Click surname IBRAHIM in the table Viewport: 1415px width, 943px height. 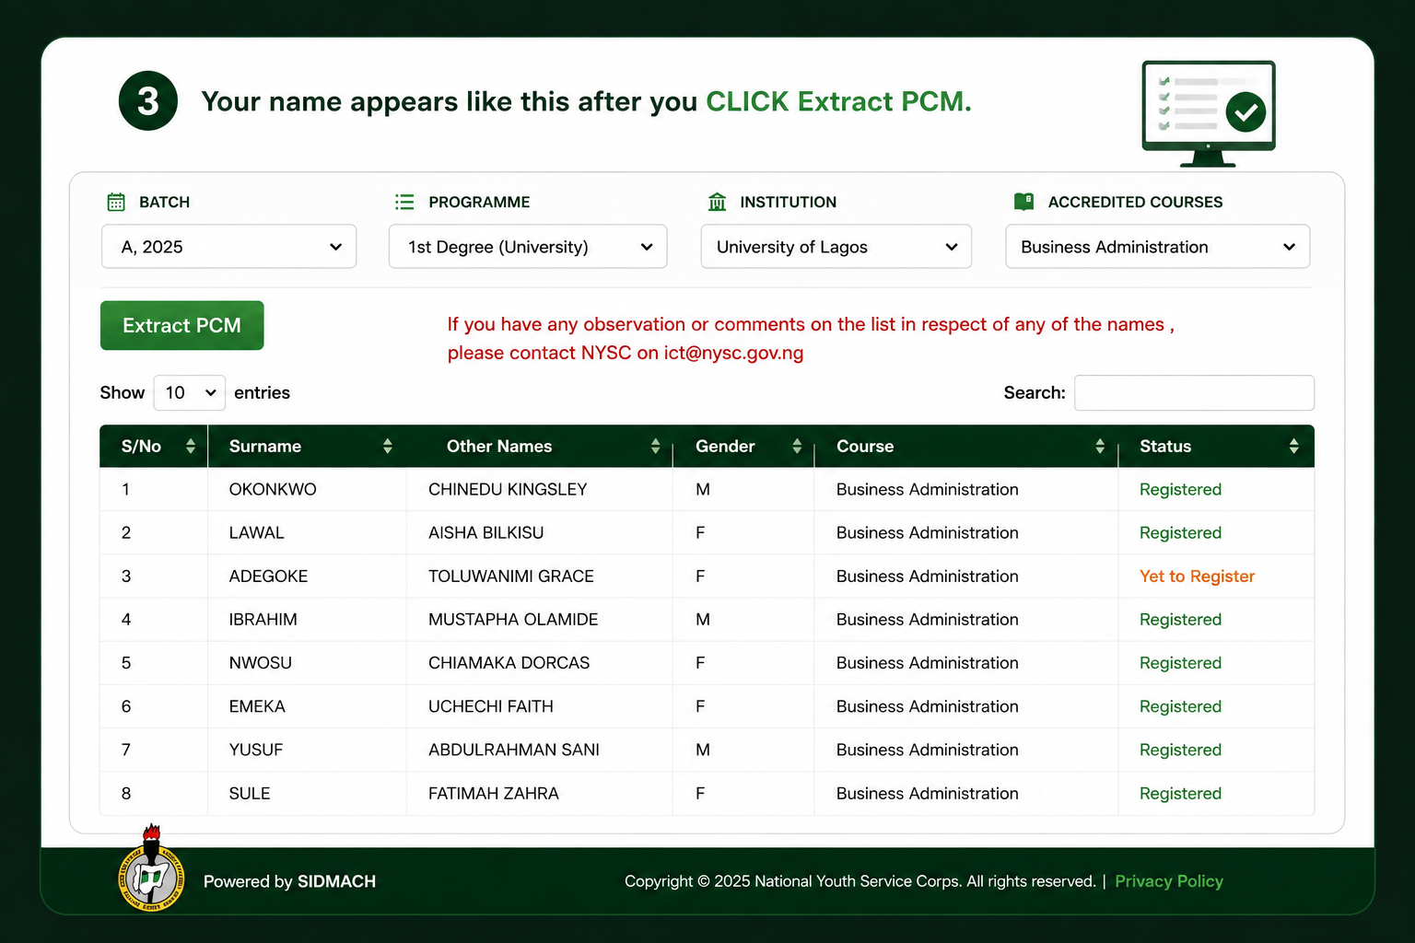coord(263,620)
